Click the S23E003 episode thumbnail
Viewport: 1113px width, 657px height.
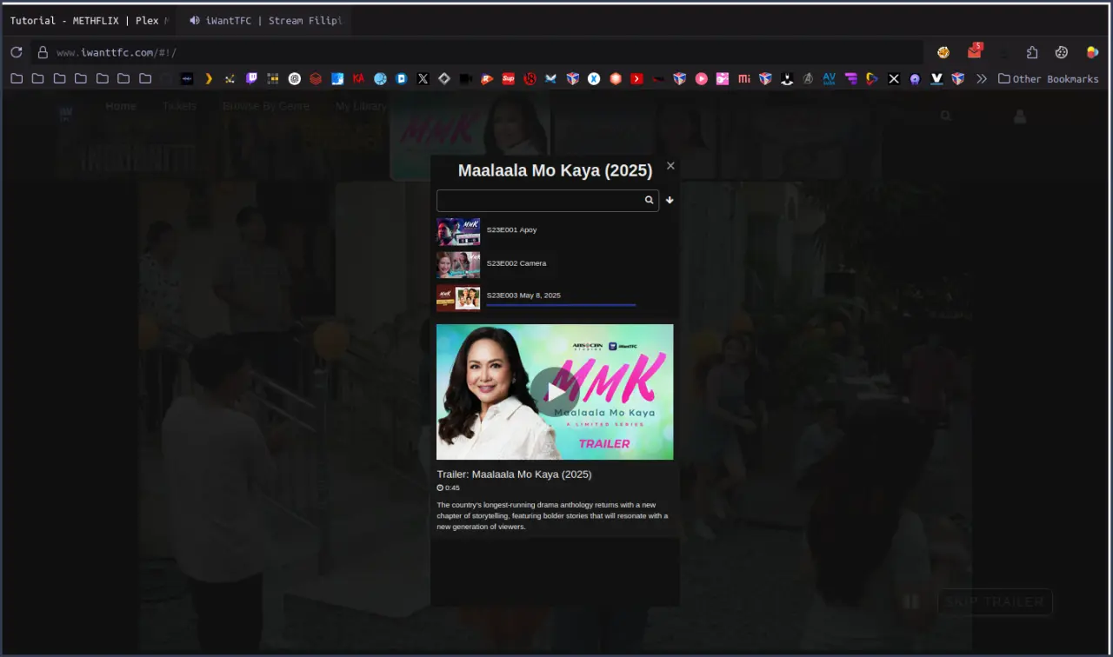point(458,298)
